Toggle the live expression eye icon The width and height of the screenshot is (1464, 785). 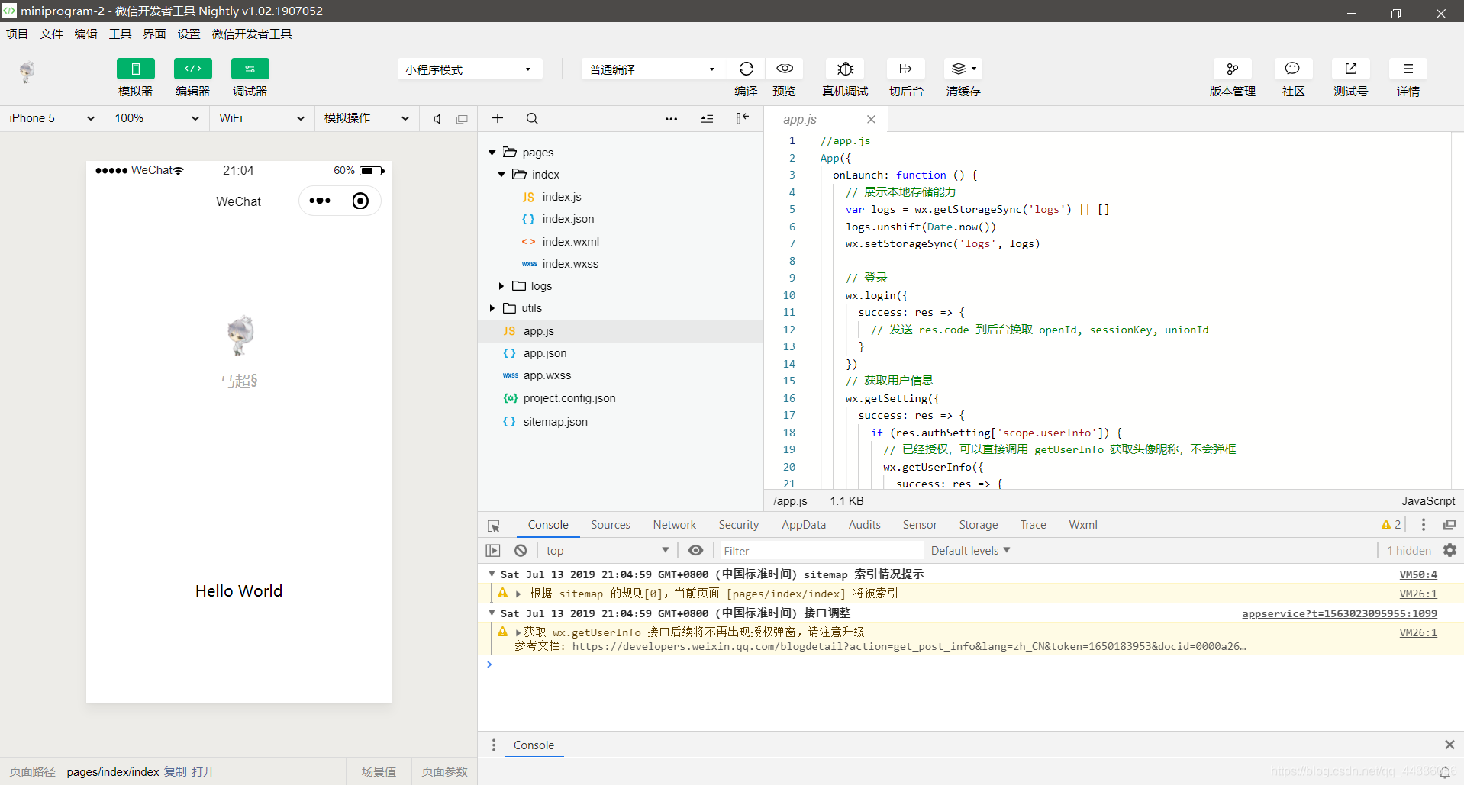pos(695,551)
